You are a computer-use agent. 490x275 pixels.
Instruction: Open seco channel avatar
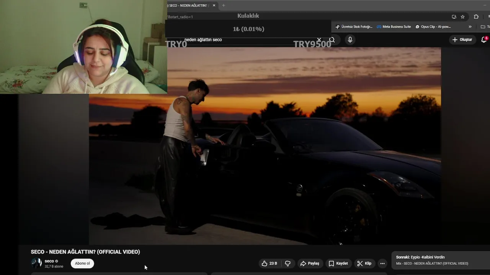coord(36,263)
